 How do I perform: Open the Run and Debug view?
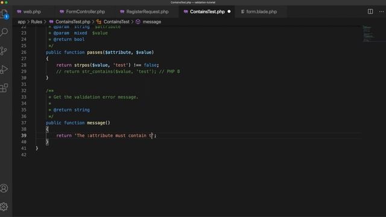pyautogui.click(x=4, y=69)
